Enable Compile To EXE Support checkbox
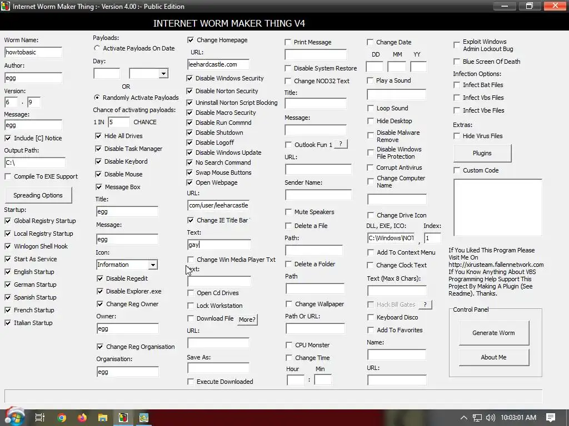 8,176
